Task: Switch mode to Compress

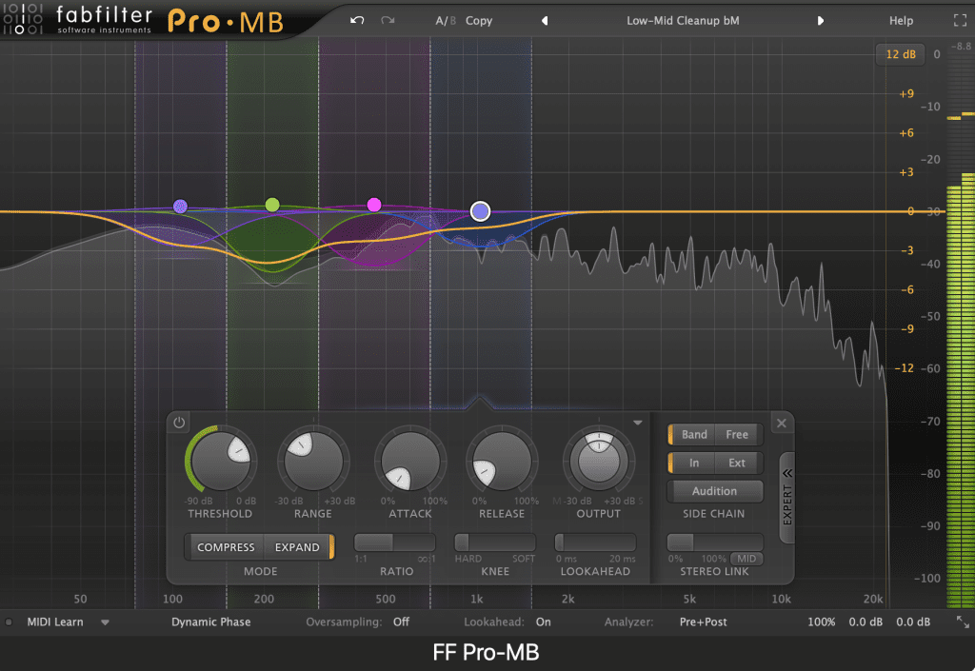Action: click(226, 547)
